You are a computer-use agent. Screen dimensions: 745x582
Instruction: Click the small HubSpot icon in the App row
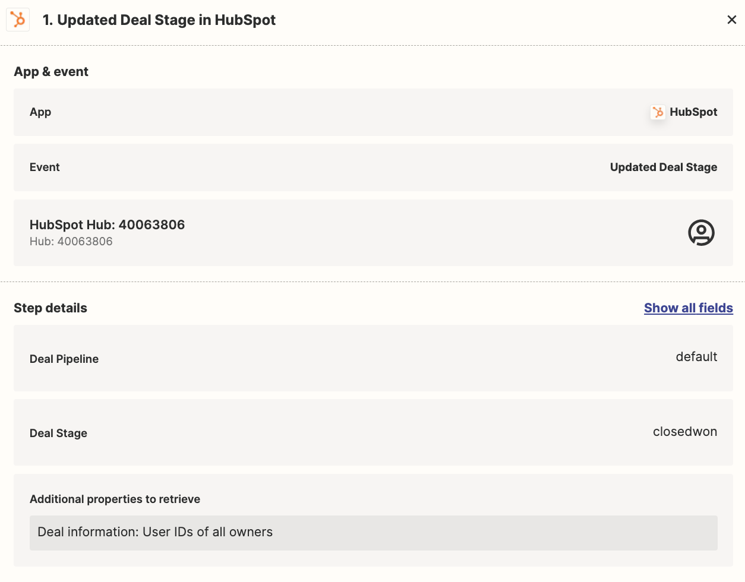pos(658,112)
